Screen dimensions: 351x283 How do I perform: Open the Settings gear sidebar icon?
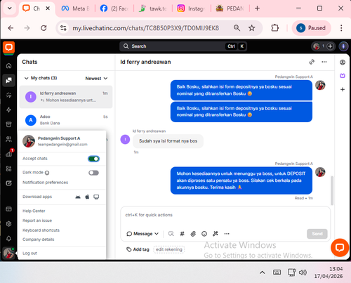coord(8,224)
